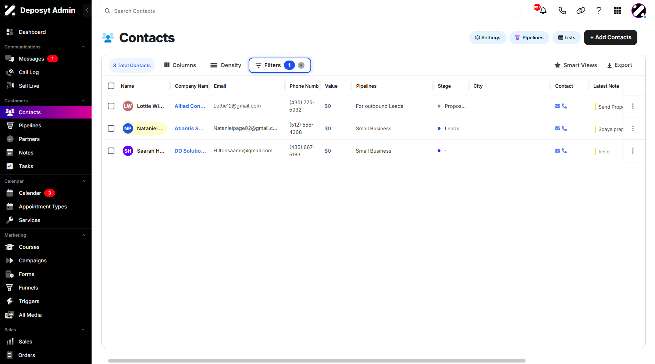Viewport: 655px width, 364px height.
Task: Open contacts Settings button
Action: click(x=488, y=37)
